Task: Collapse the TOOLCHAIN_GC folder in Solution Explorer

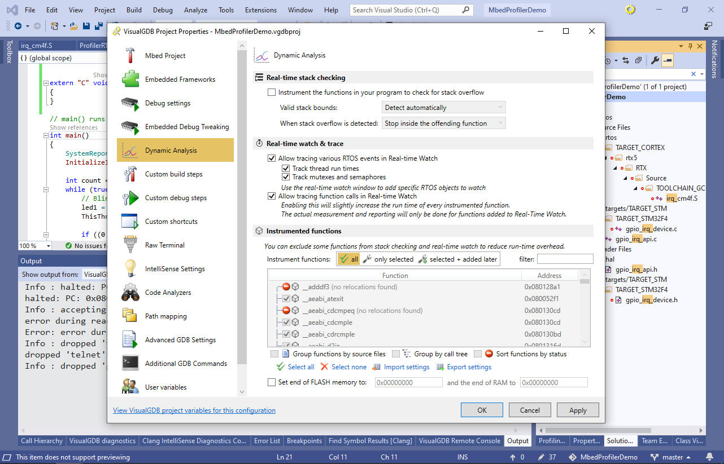Action: pyautogui.click(x=636, y=188)
